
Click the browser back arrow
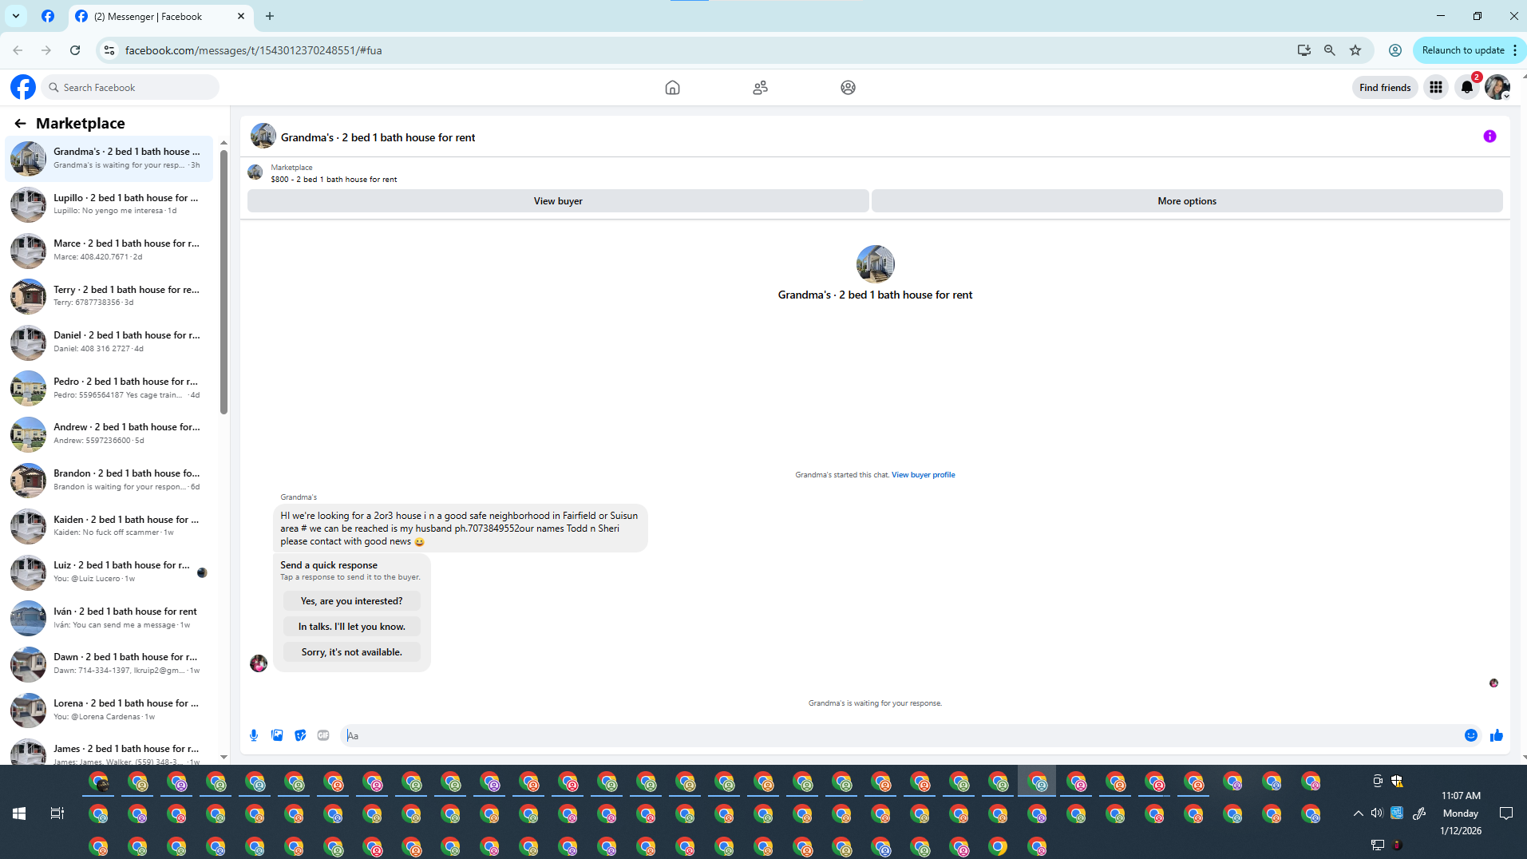point(18,50)
